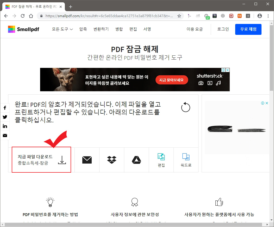Click the light bulb icon
Image resolution: width=274 pixels, height=227 pixels.
[x=50, y=202]
